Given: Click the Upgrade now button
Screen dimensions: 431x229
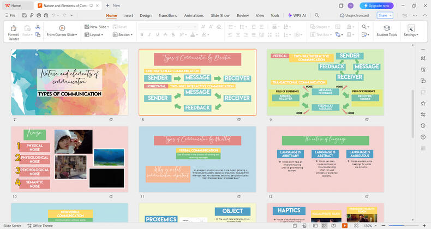Looking at the screenshot, I should pyautogui.click(x=376, y=5).
